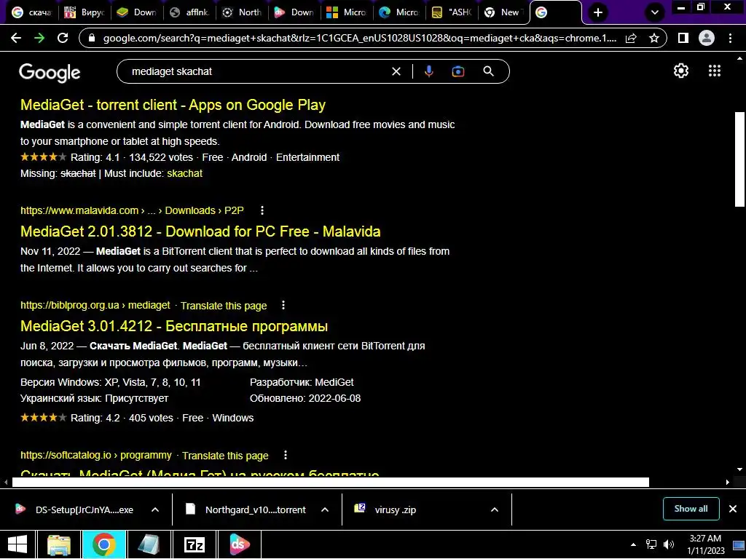The width and height of the screenshot is (746, 559).
Task: Open Google quick settings gear
Action: pos(681,71)
